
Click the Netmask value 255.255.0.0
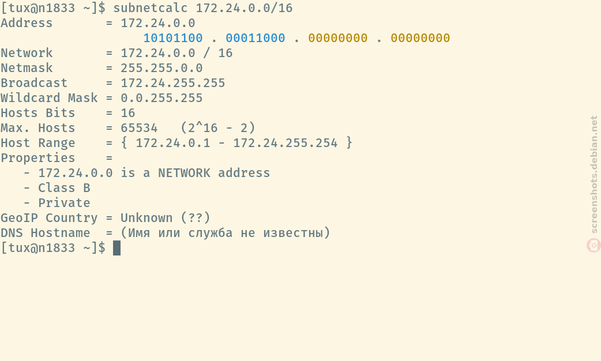(161, 68)
